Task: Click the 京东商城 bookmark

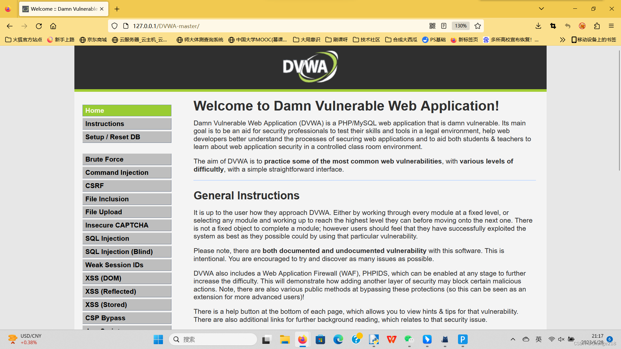Action: tap(93, 40)
